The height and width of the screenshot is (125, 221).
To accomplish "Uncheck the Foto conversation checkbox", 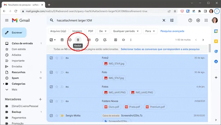I will [51, 72].
